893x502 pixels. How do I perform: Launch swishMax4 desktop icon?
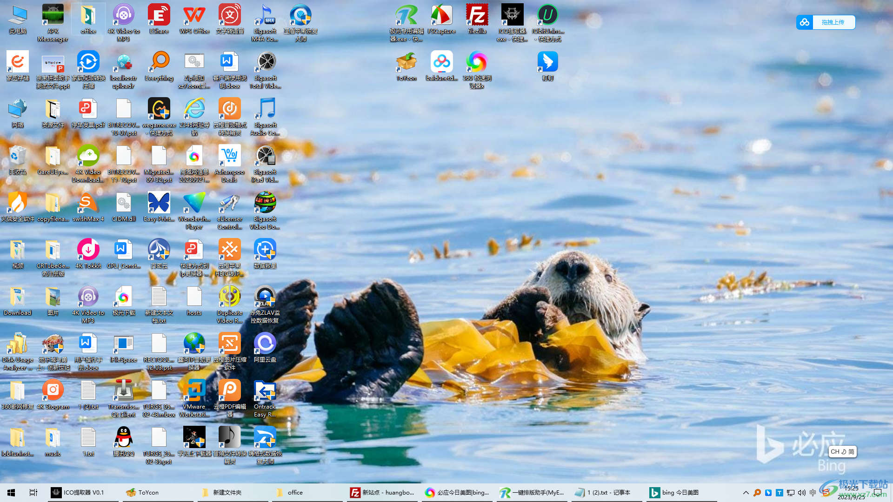pyautogui.click(x=88, y=206)
